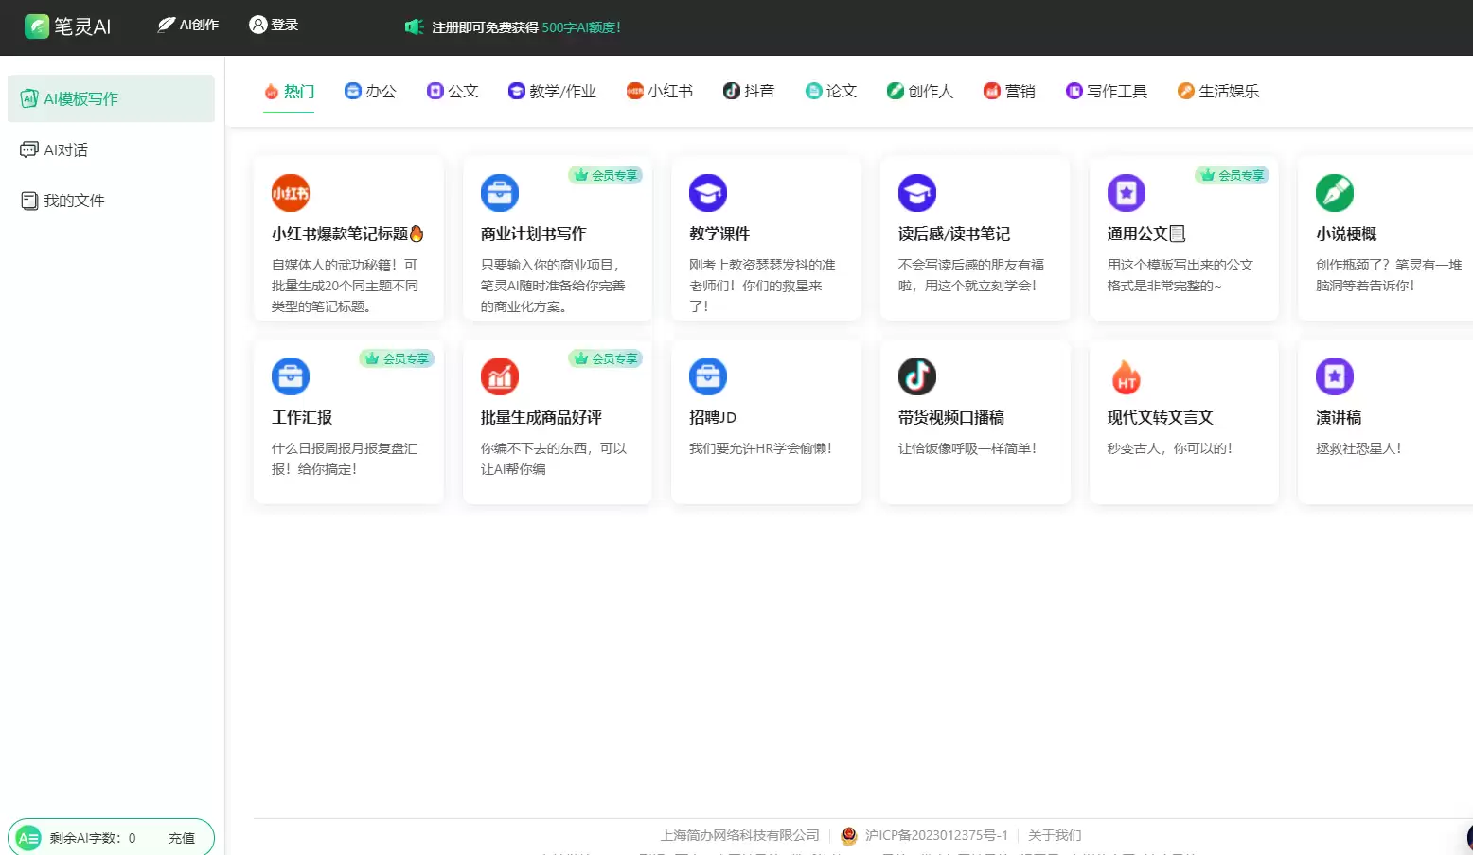
Task: Click 教学课件 graduation cap icon
Action: click(x=708, y=193)
